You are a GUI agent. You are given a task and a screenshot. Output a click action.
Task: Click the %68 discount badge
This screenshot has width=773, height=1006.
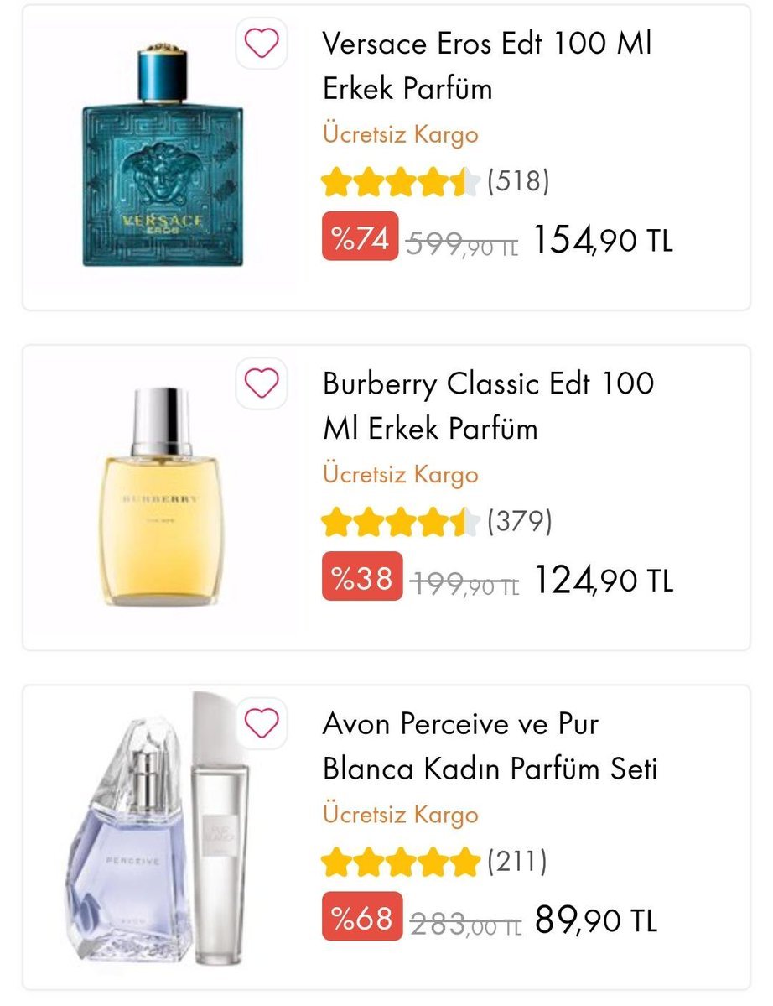click(362, 917)
